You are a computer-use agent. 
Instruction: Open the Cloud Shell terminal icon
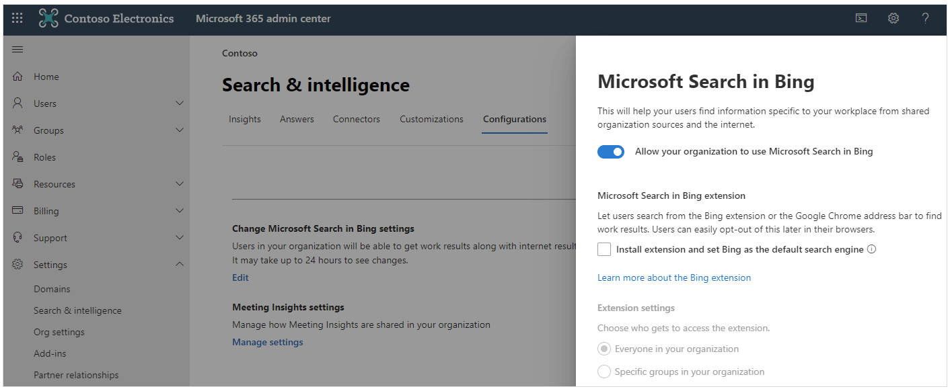861,18
